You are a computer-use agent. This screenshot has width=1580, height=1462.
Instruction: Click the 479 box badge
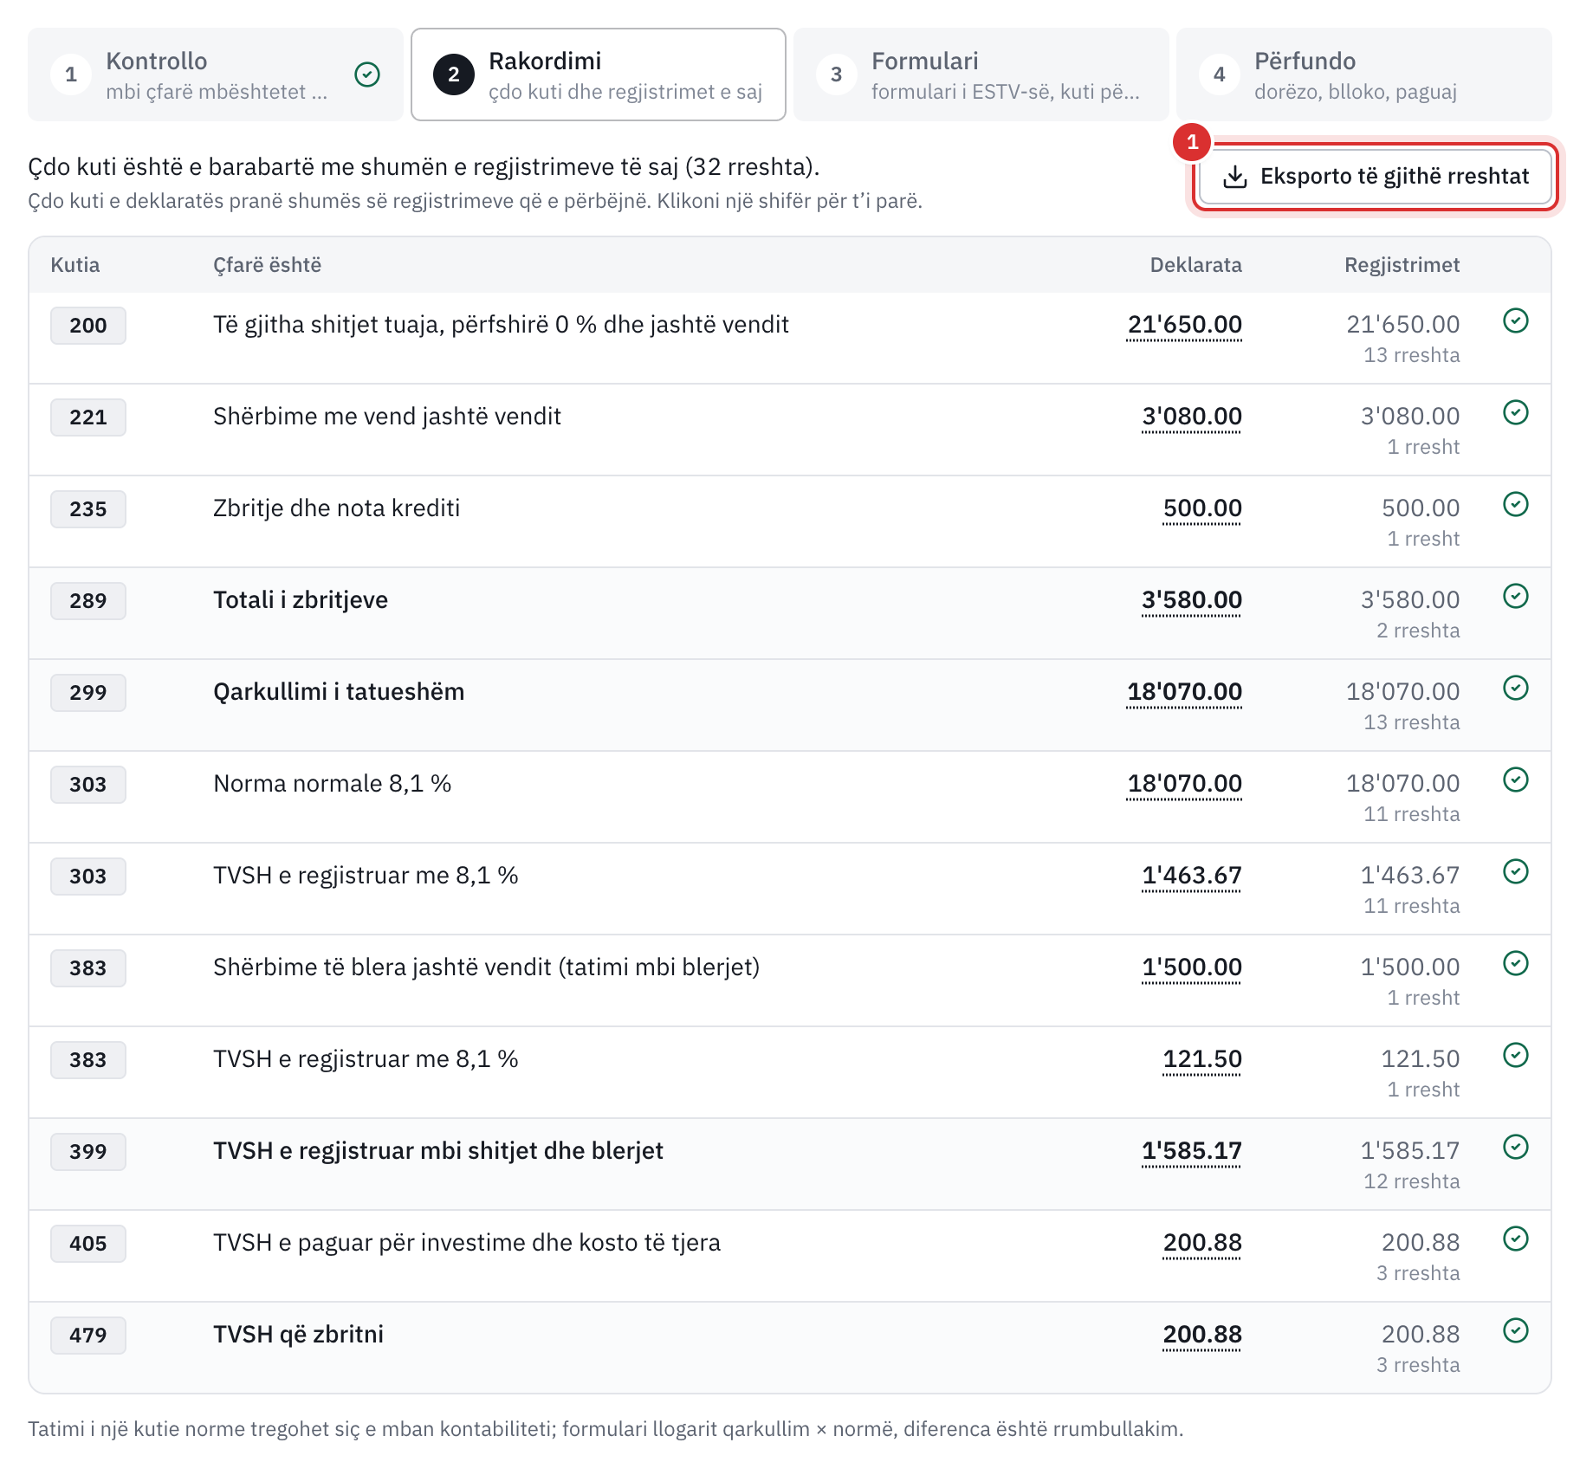(x=88, y=1336)
